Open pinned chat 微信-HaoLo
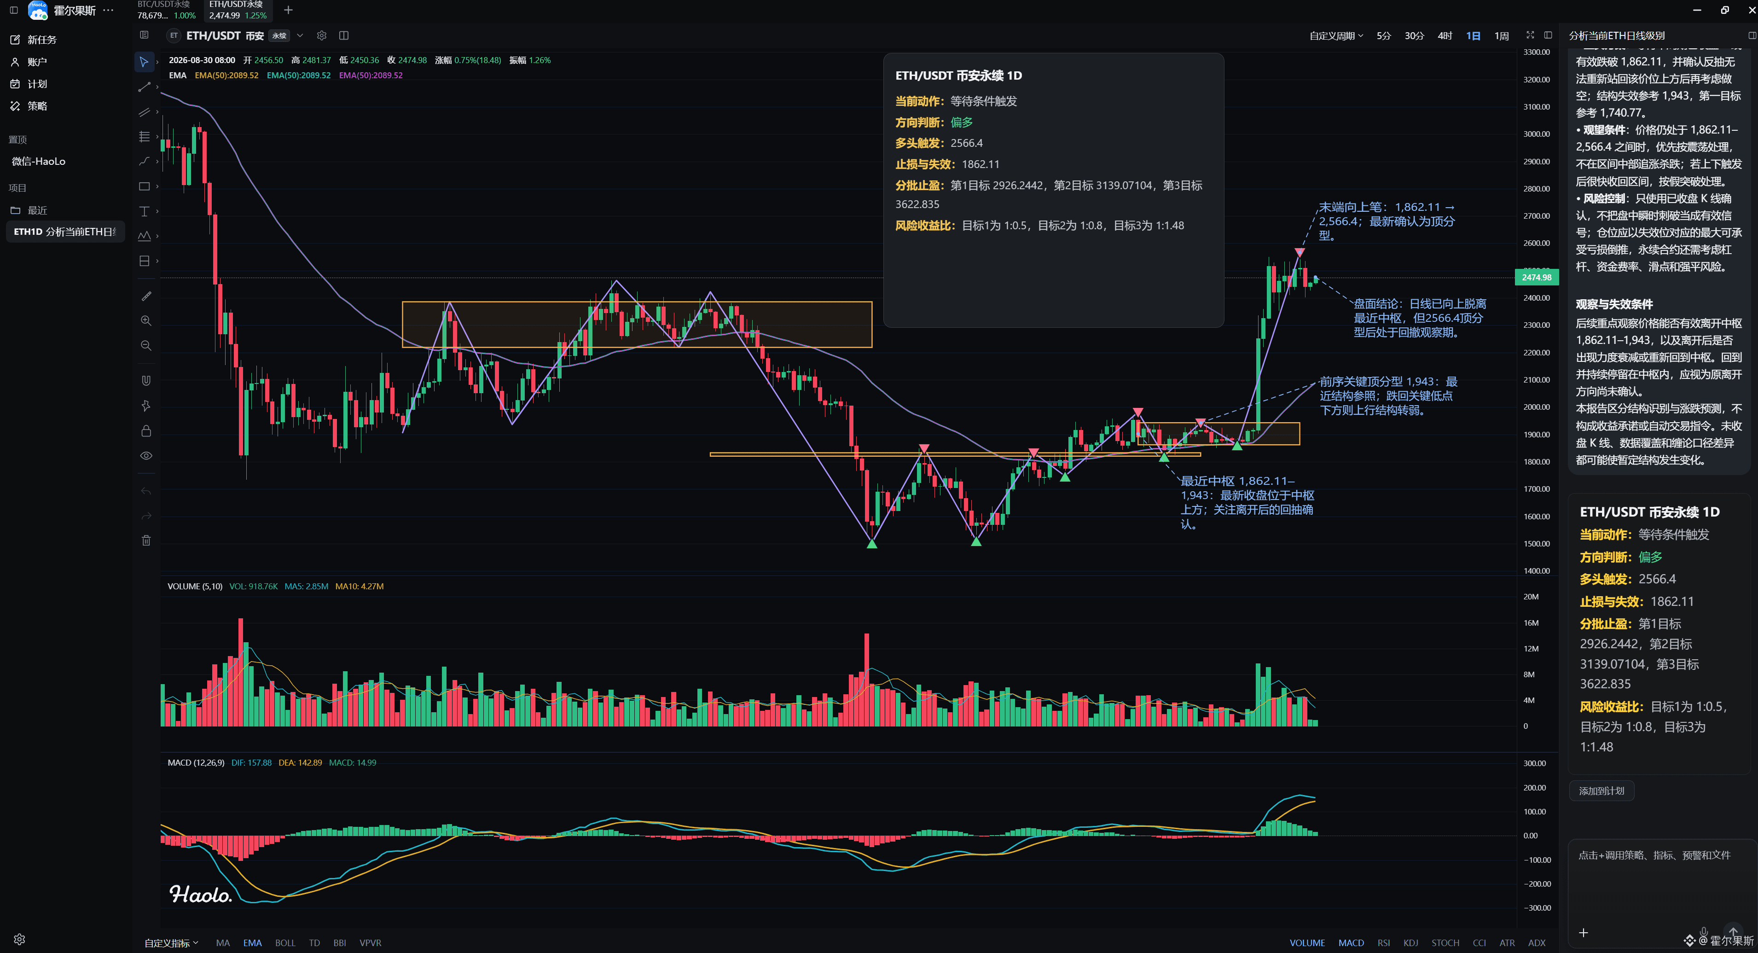This screenshot has height=953, width=1758. 39,161
